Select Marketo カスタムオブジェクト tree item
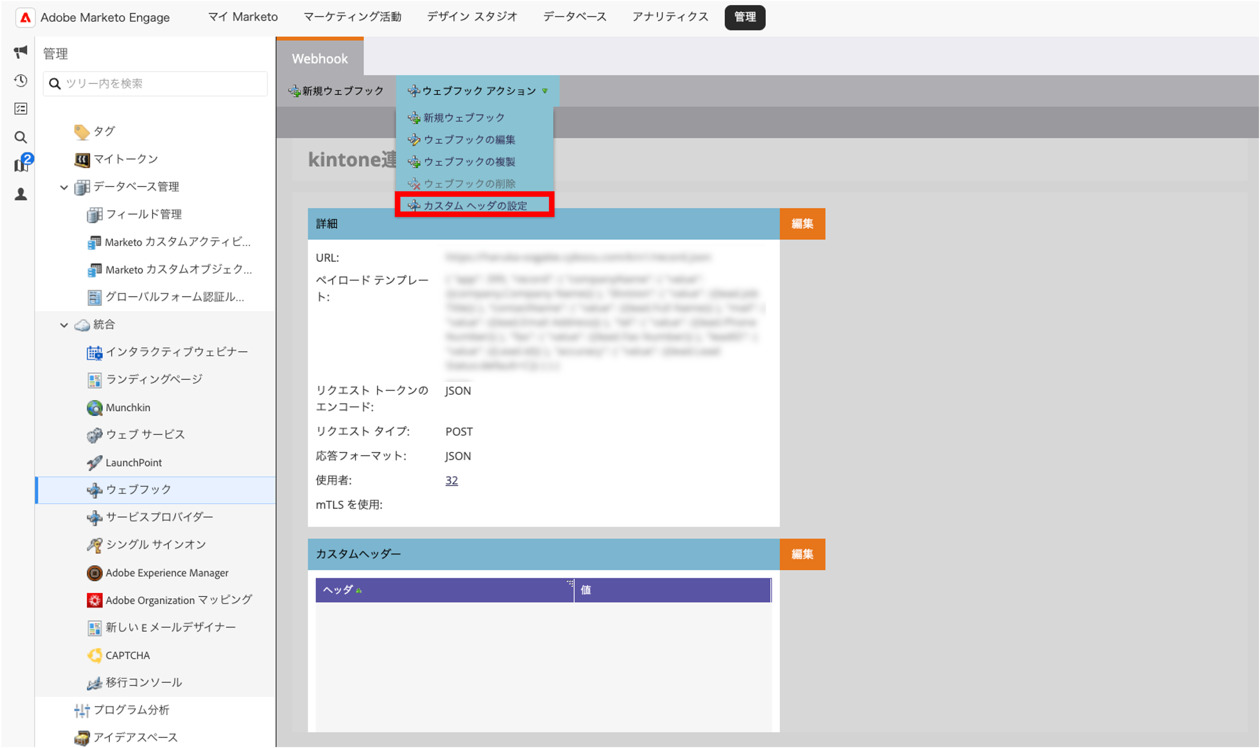The height and width of the screenshot is (748, 1260). (x=170, y=270)
